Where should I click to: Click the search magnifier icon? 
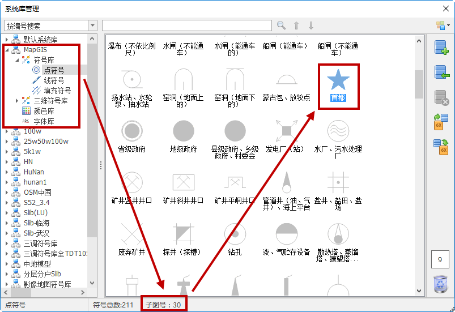(281, 25)
